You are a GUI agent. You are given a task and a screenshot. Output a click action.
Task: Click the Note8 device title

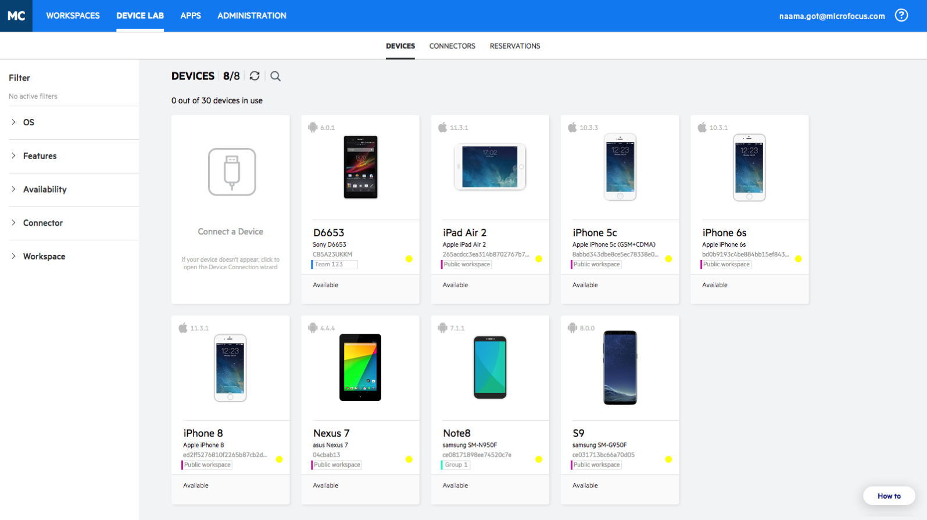point(457,434)
